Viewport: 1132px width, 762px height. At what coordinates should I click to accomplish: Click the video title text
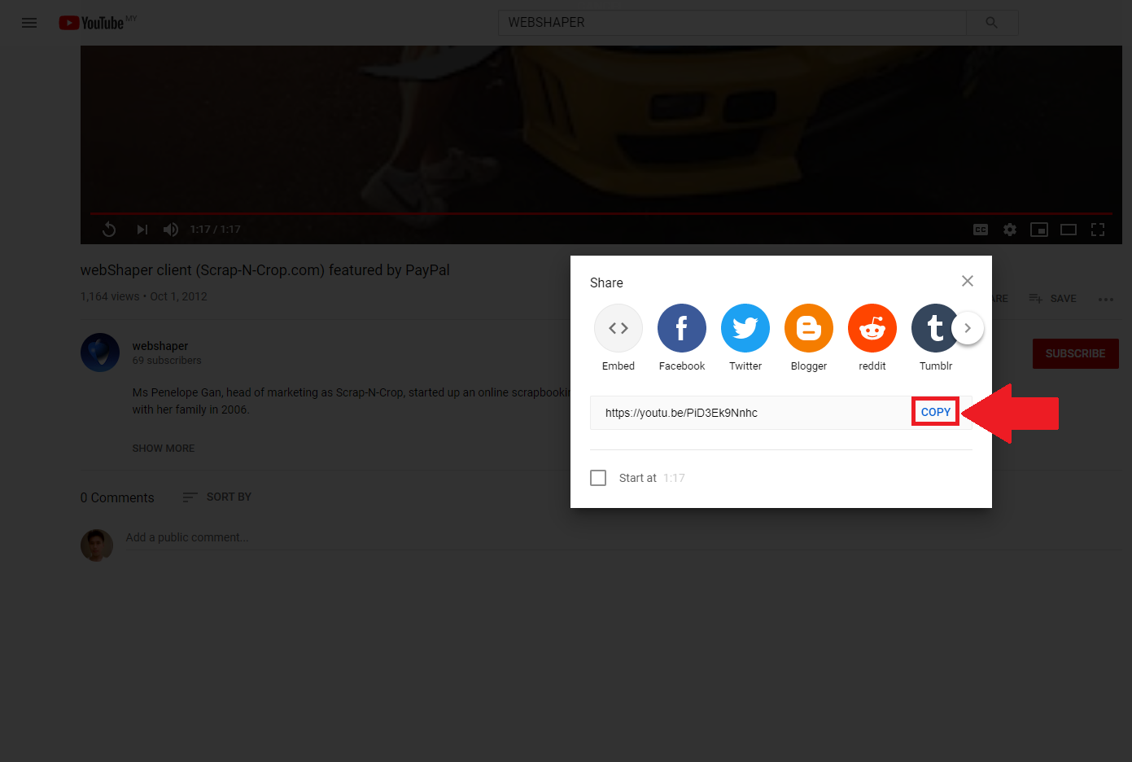point(265,270)
